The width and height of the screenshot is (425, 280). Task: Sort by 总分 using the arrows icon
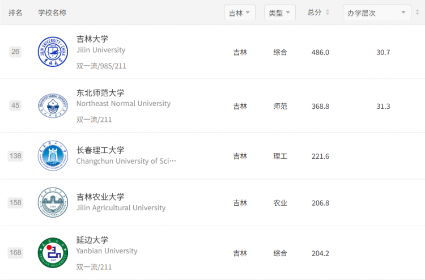pos(328,12)
